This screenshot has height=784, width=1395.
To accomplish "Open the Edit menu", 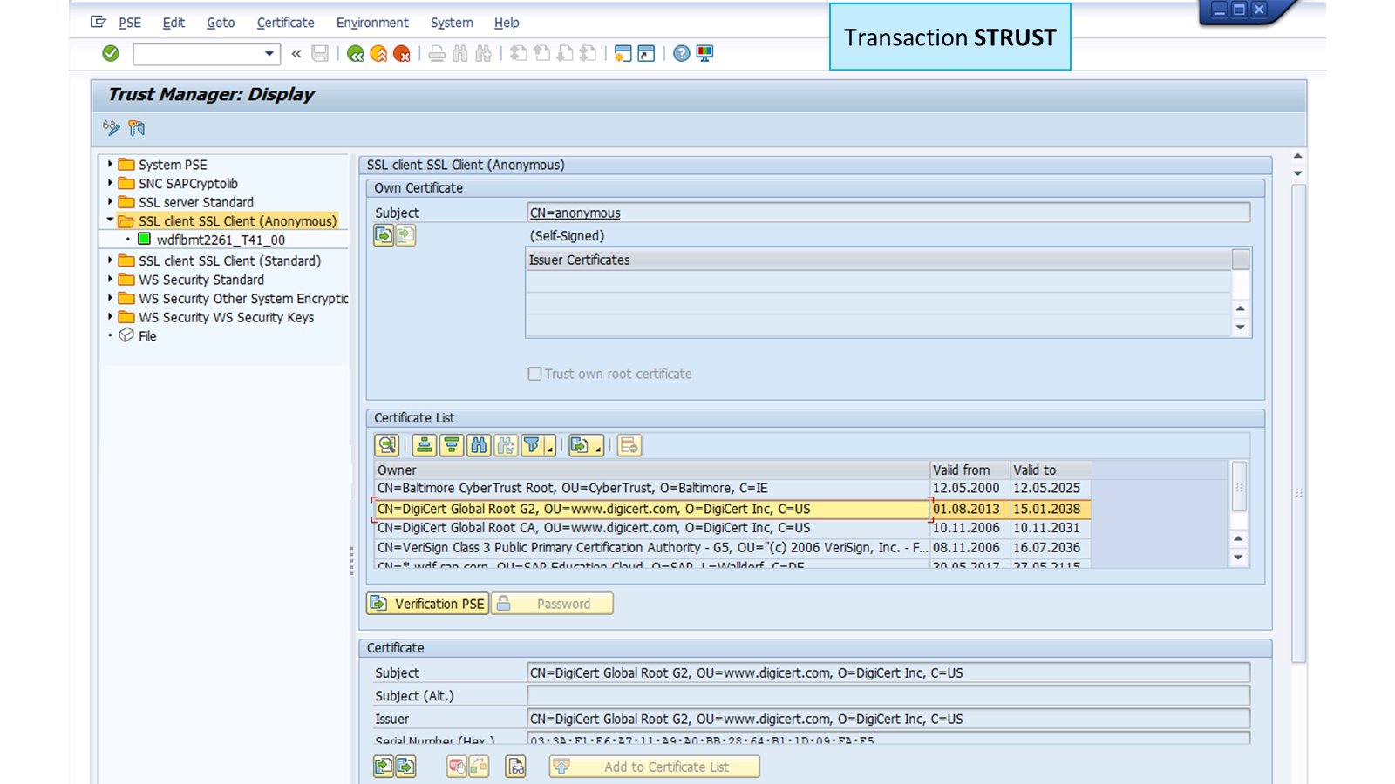I will [174, 23].
